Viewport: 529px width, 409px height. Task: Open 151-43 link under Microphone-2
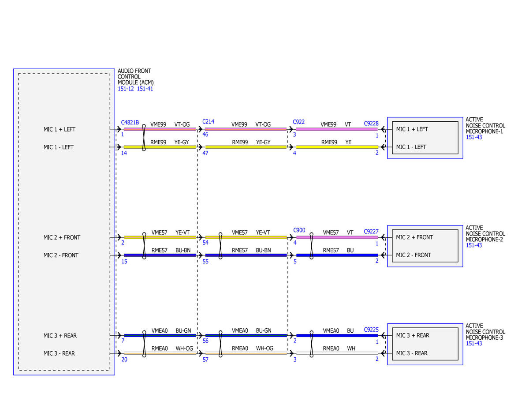[x=474, y=245]
